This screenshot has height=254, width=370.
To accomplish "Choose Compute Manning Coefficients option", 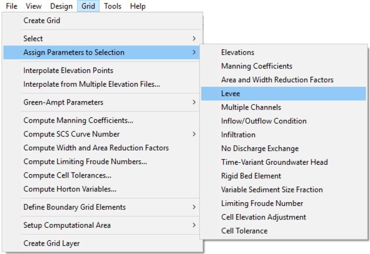I will coord(78,120).
